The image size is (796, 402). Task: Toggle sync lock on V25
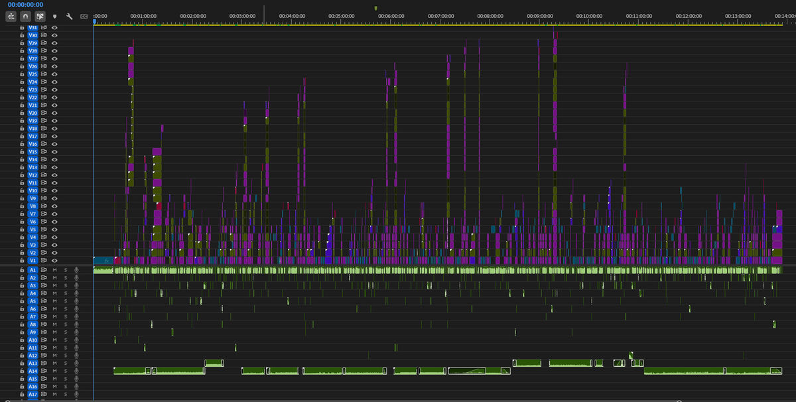click(x=44, y=74)
